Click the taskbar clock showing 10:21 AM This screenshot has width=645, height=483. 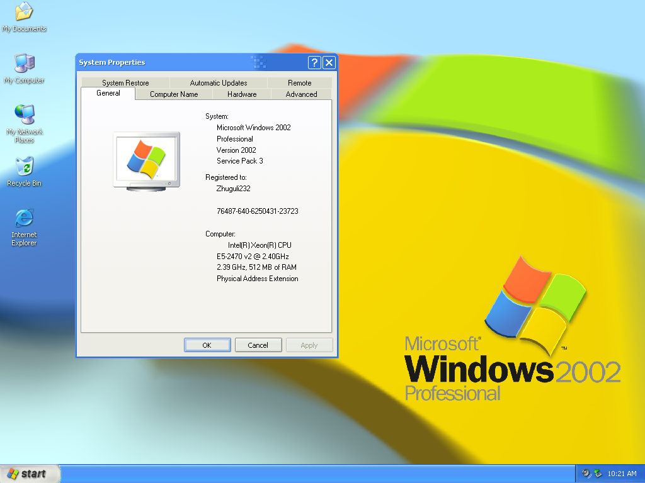[x=622, y=474]
